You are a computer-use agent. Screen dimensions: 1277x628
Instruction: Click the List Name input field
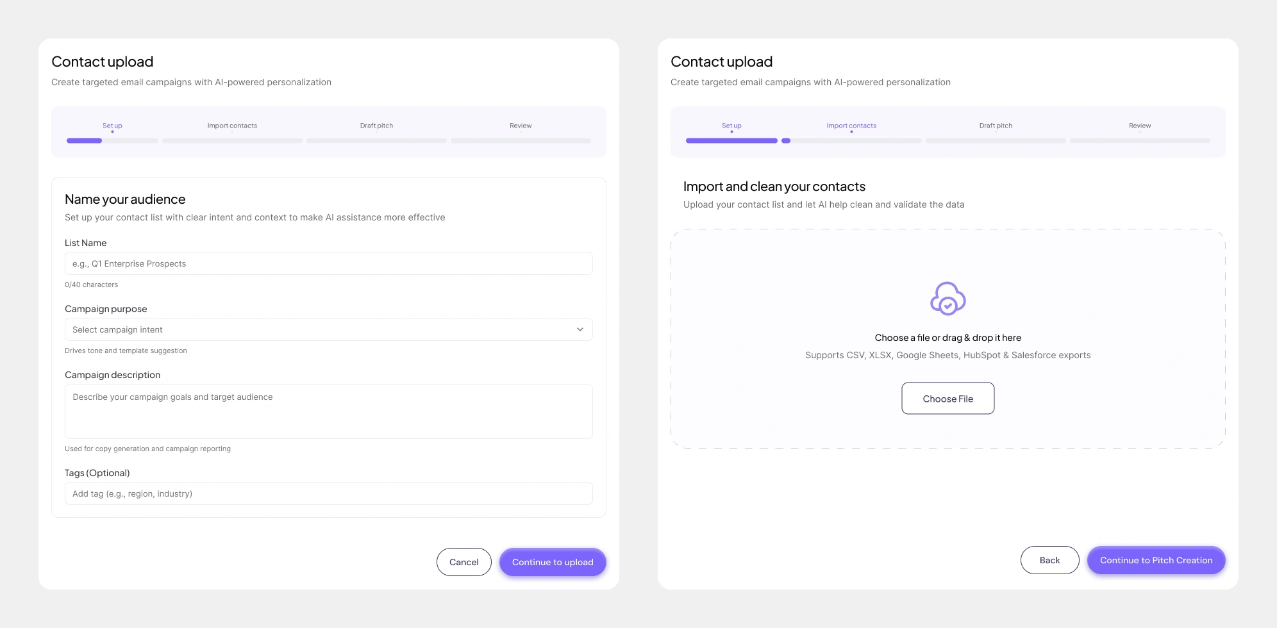point(328,263)
